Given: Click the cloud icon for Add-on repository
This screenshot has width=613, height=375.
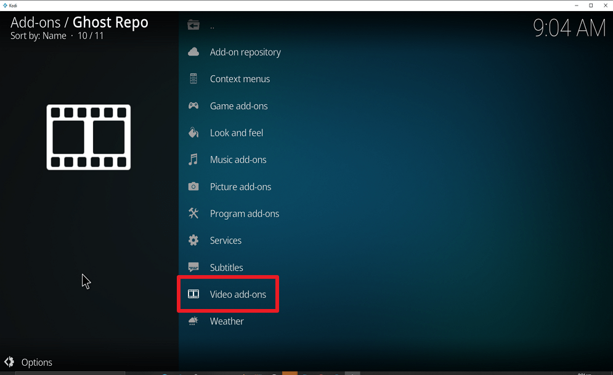Looking at the screenshot, I should [x=193, y=52].
